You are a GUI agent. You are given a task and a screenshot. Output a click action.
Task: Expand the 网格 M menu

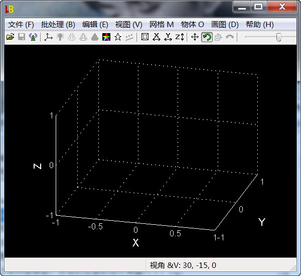point(162,24)
